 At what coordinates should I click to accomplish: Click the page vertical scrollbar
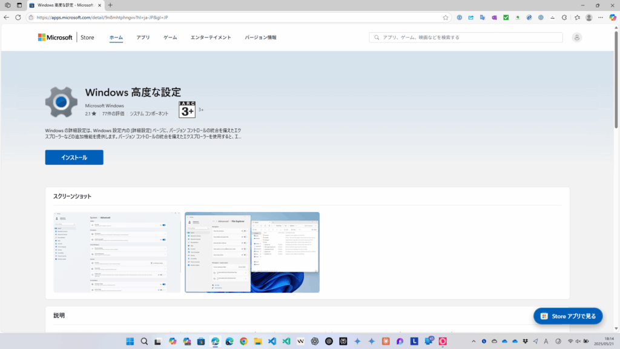pos(616,79)
